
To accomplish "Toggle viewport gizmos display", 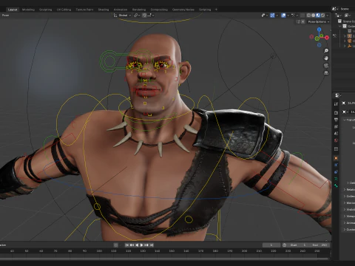I will [272, 16].
